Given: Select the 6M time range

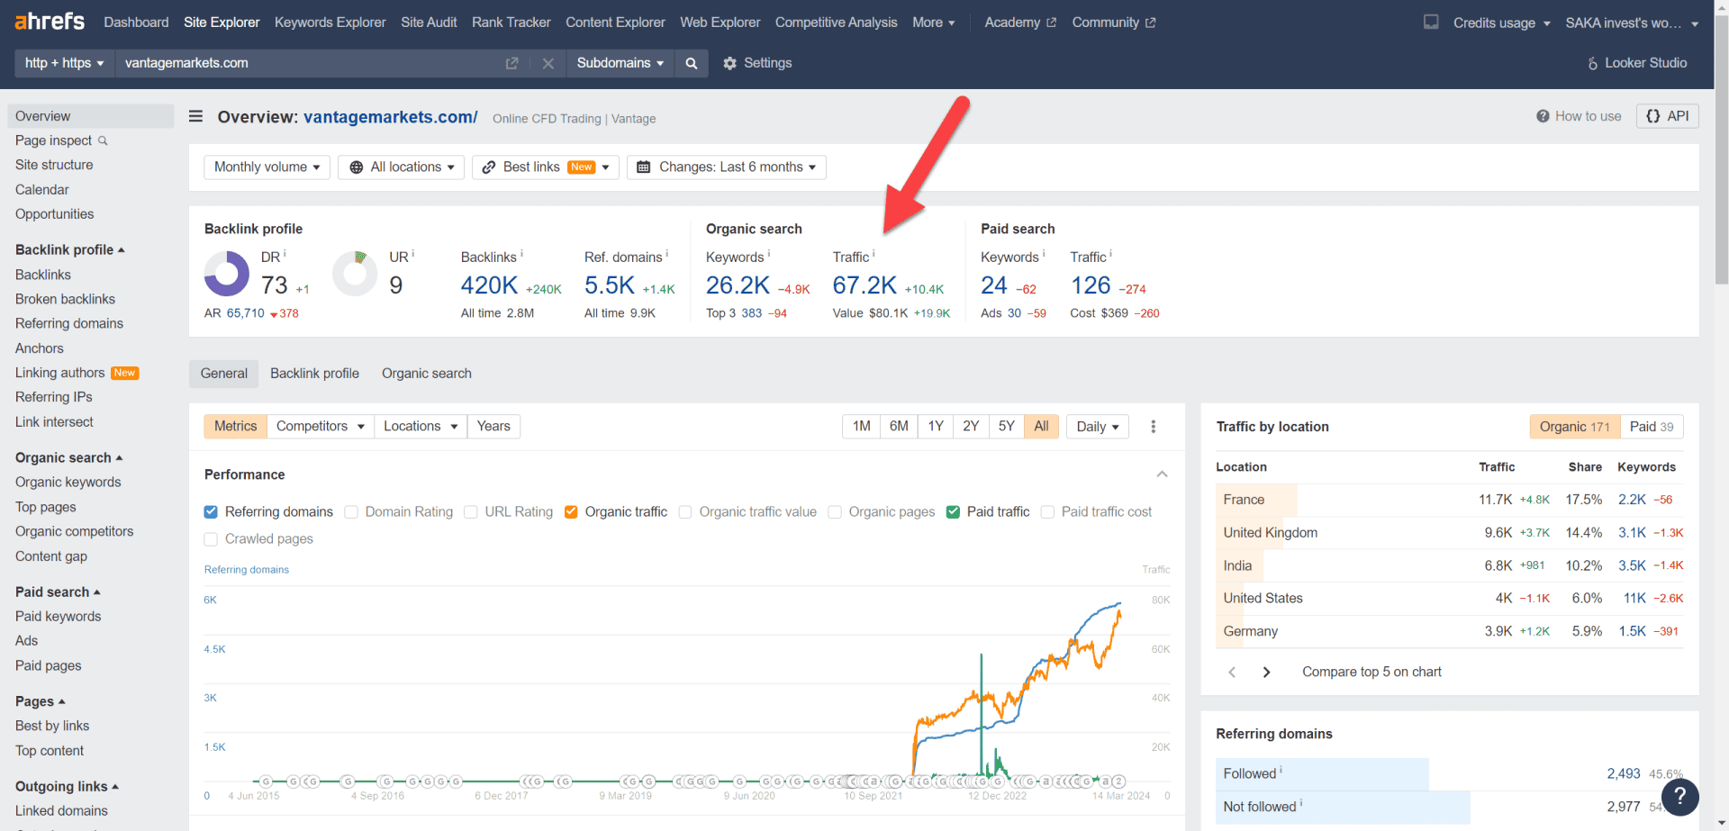Looking at the screenshot, I should pyautogui.click(x=899, y=427).
